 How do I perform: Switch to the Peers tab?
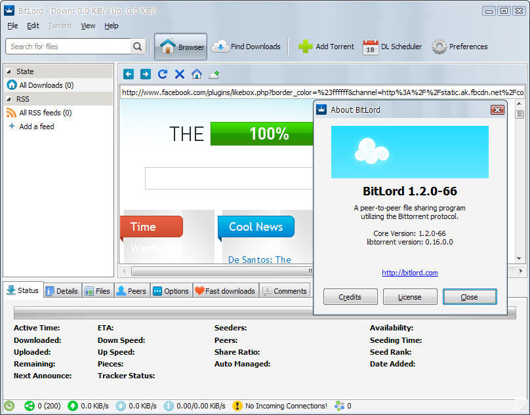click(132, 291)
